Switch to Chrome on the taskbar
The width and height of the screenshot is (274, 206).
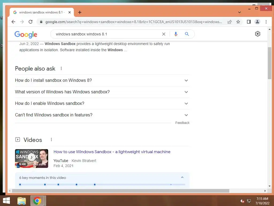pos(37,201)
